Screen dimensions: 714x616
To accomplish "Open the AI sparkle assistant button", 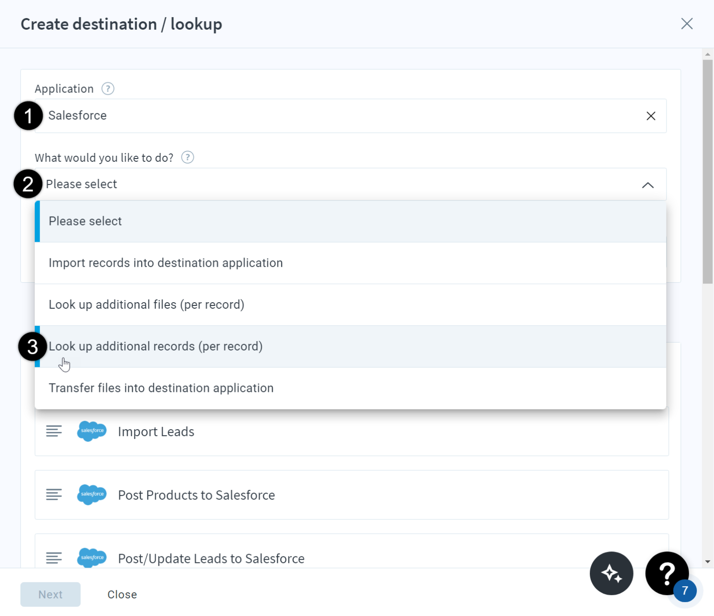I will 611,573.
